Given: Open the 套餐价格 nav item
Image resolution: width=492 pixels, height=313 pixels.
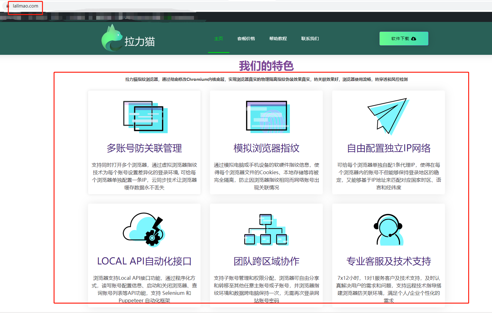Looking at the screenshot, I should click(246, 39).
